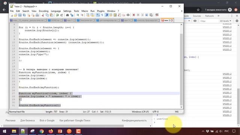Open the Function List panel icon
The width and height of the screenshot is (240, 135).
point(119,15)
